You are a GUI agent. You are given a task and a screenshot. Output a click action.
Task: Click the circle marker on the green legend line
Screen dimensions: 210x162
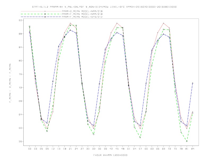[x=45, y=14]
